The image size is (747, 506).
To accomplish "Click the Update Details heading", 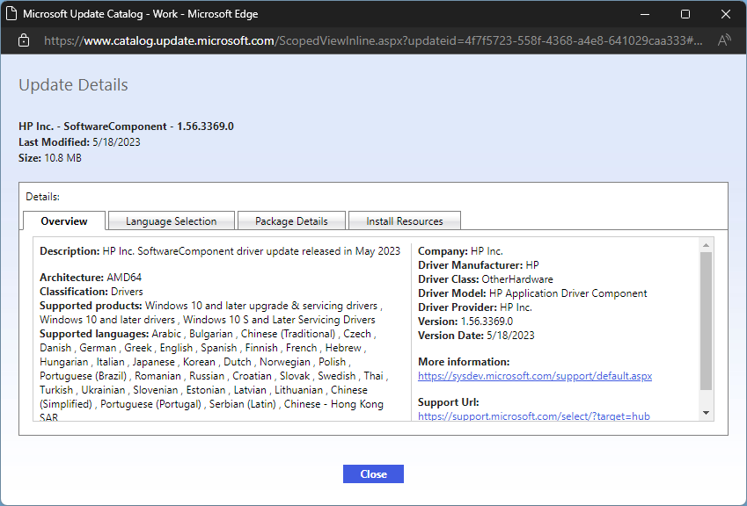I will (x=73, y=85).
